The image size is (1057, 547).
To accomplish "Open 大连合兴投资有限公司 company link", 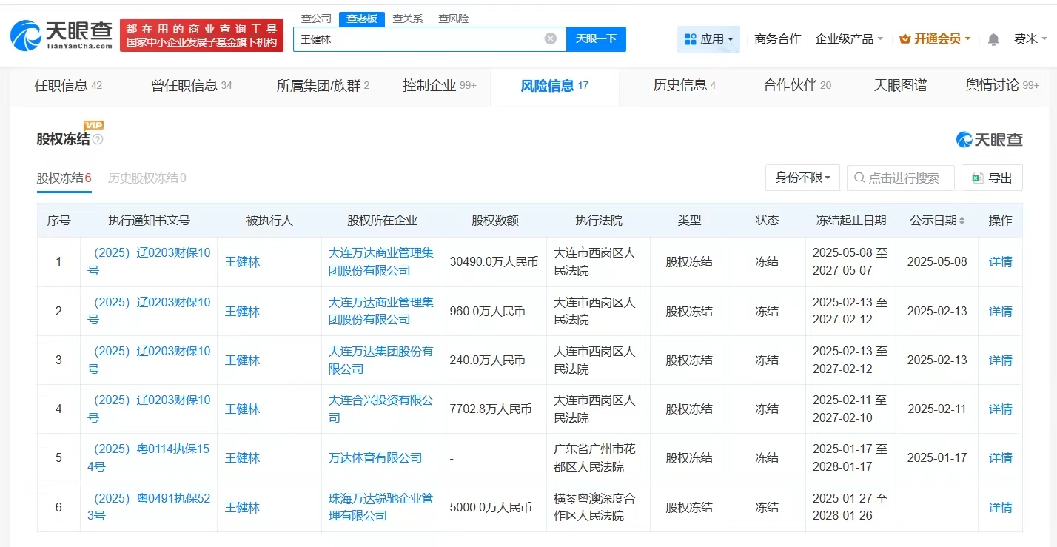I will pos(380,409).
